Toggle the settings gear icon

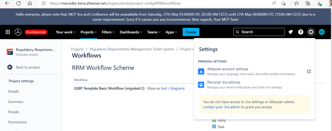(311, 32)
